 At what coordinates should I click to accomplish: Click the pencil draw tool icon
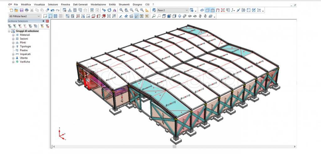[121, 16]
